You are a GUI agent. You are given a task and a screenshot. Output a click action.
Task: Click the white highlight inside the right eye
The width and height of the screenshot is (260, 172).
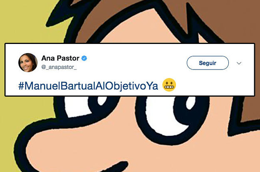(x=191, y=102)
